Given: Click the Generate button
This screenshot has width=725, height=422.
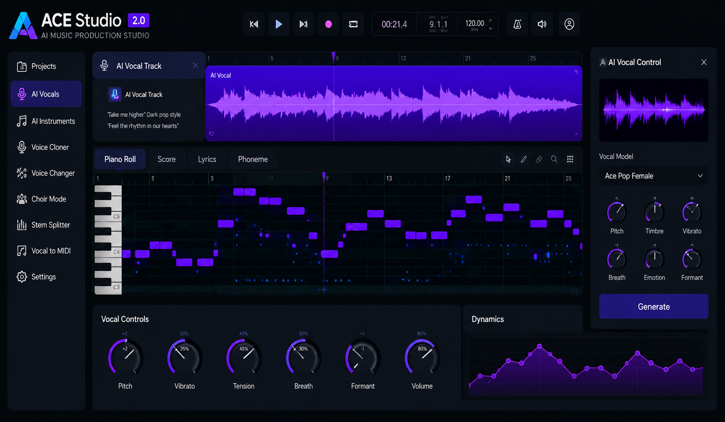Looking at the screenshot, I should (654, 306).
